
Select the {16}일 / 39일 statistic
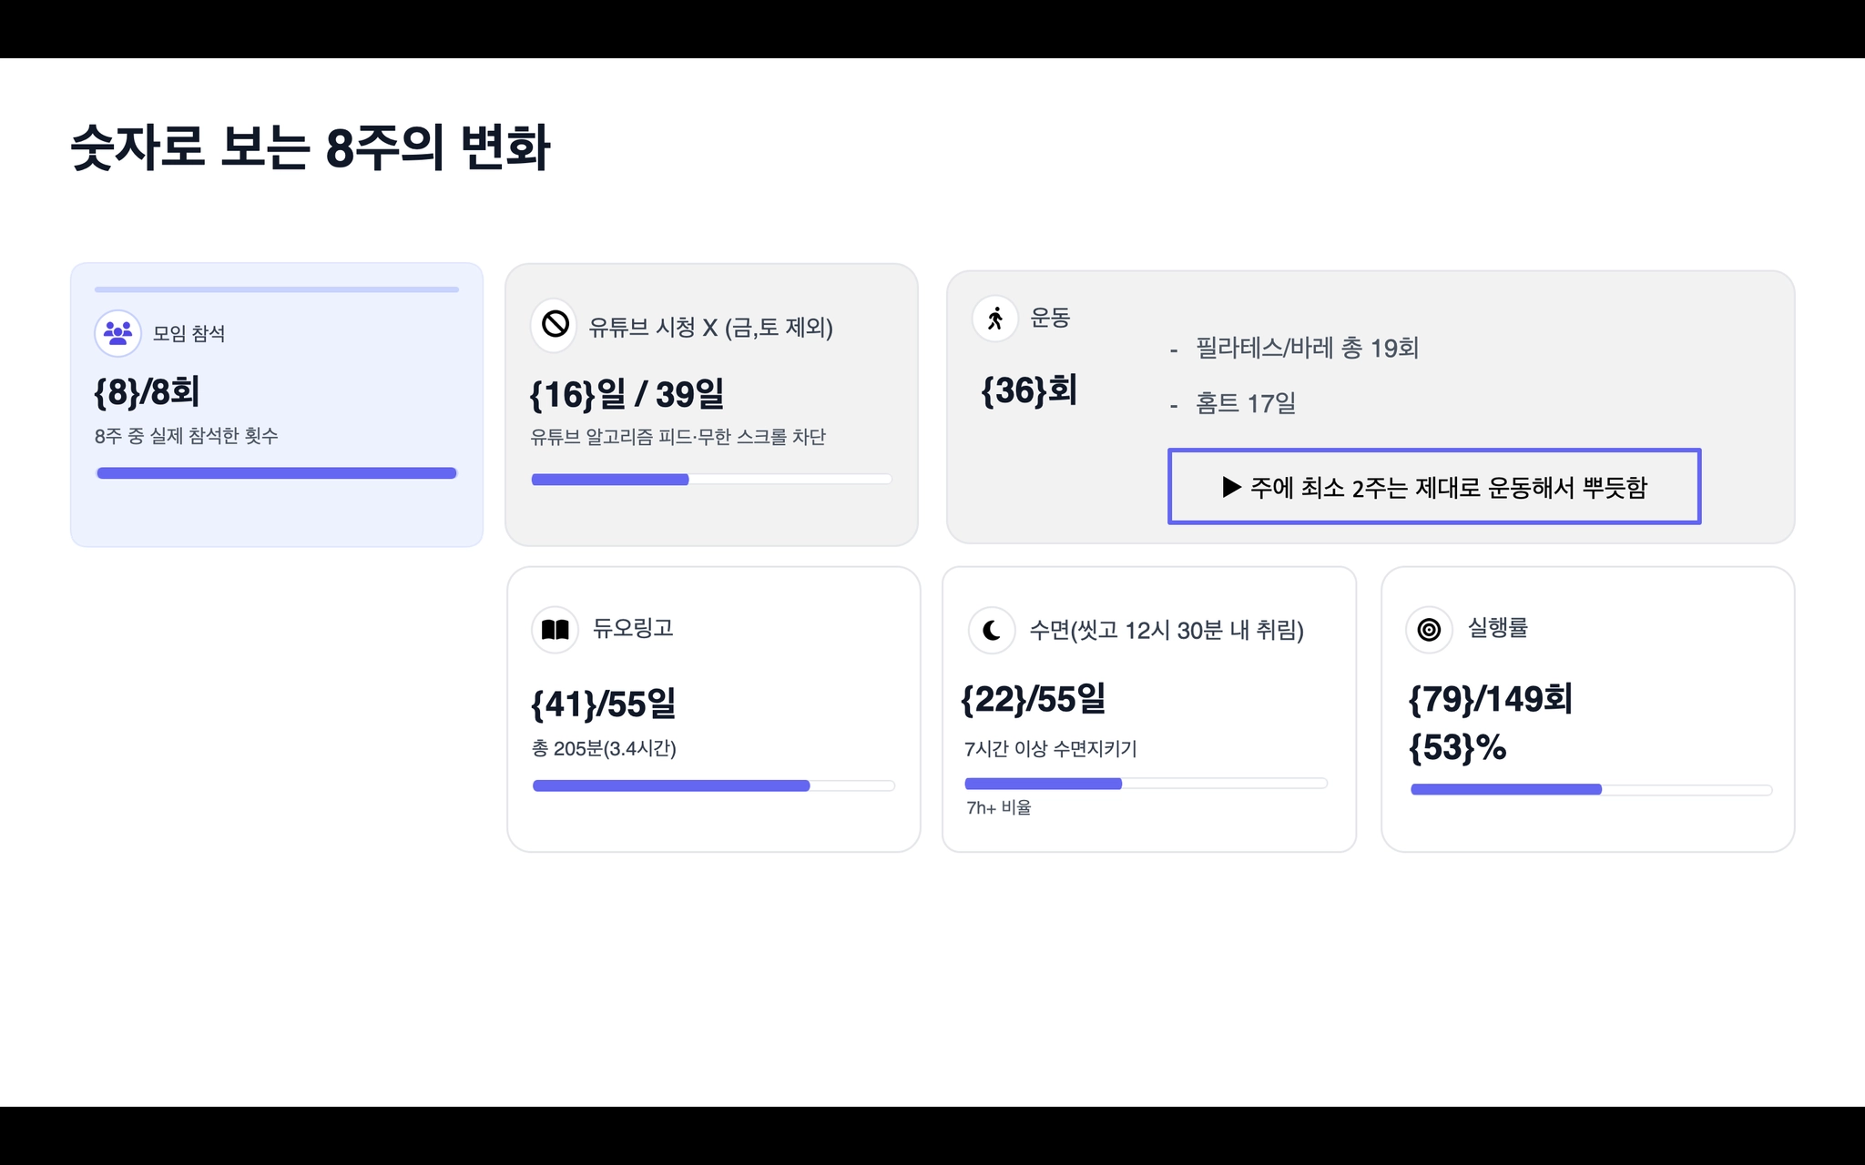point(627,394)
